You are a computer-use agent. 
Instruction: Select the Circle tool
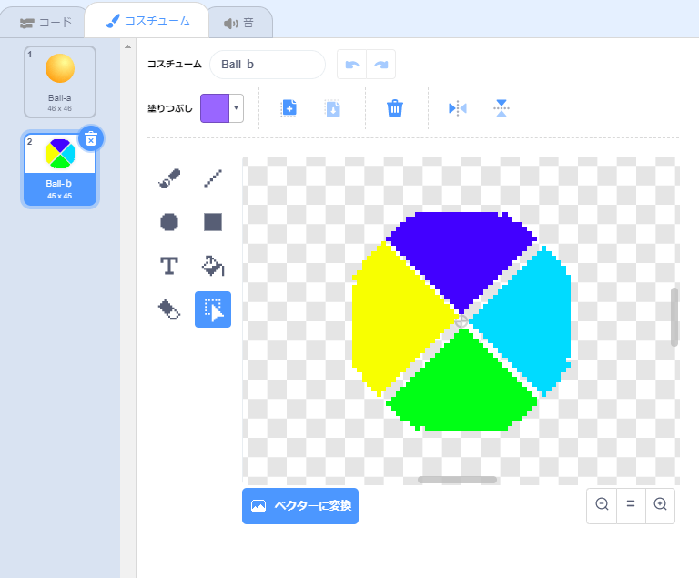pos(169,222)
